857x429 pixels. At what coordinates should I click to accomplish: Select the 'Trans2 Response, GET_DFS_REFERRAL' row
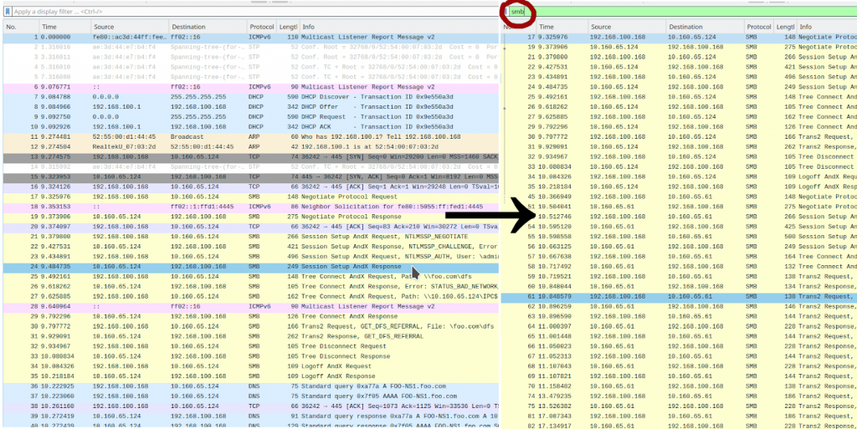click(251, 336)
